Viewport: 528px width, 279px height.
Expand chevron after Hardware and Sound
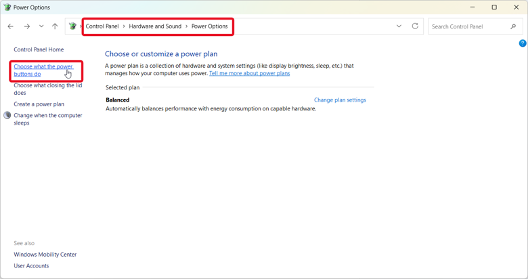186,26
